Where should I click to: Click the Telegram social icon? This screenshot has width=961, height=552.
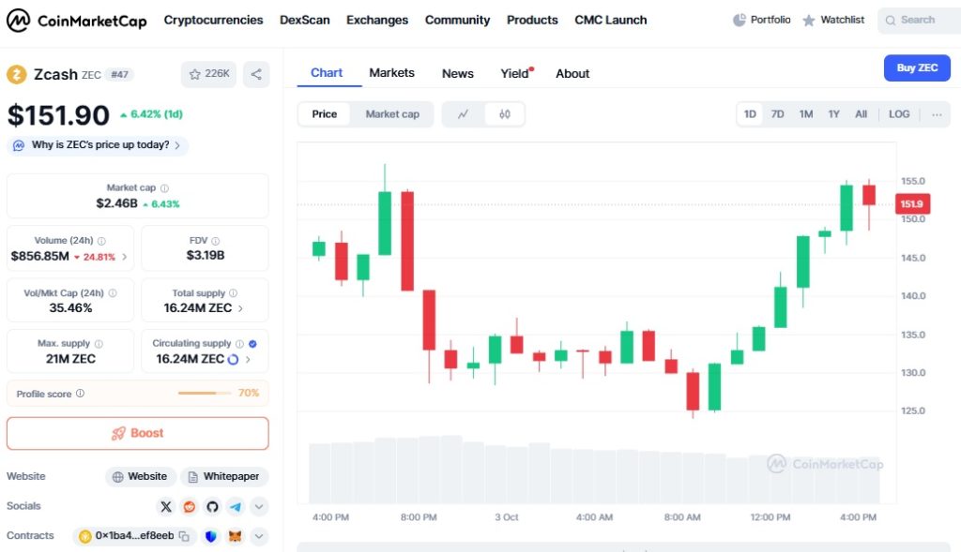pyautogui.click(x=235, y=506)
